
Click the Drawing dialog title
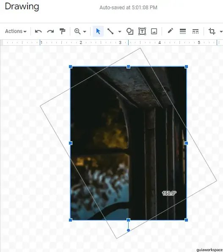22,7
